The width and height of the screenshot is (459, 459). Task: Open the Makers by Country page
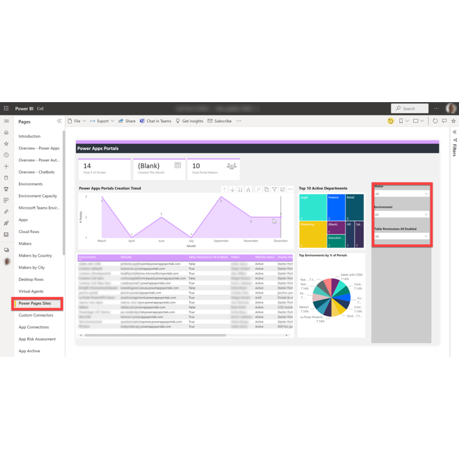35,255
